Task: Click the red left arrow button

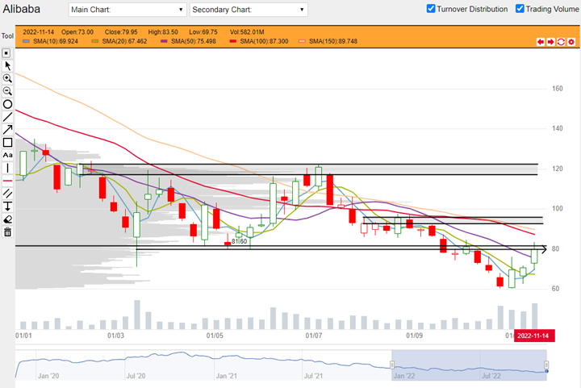Action: pos(541,42)
